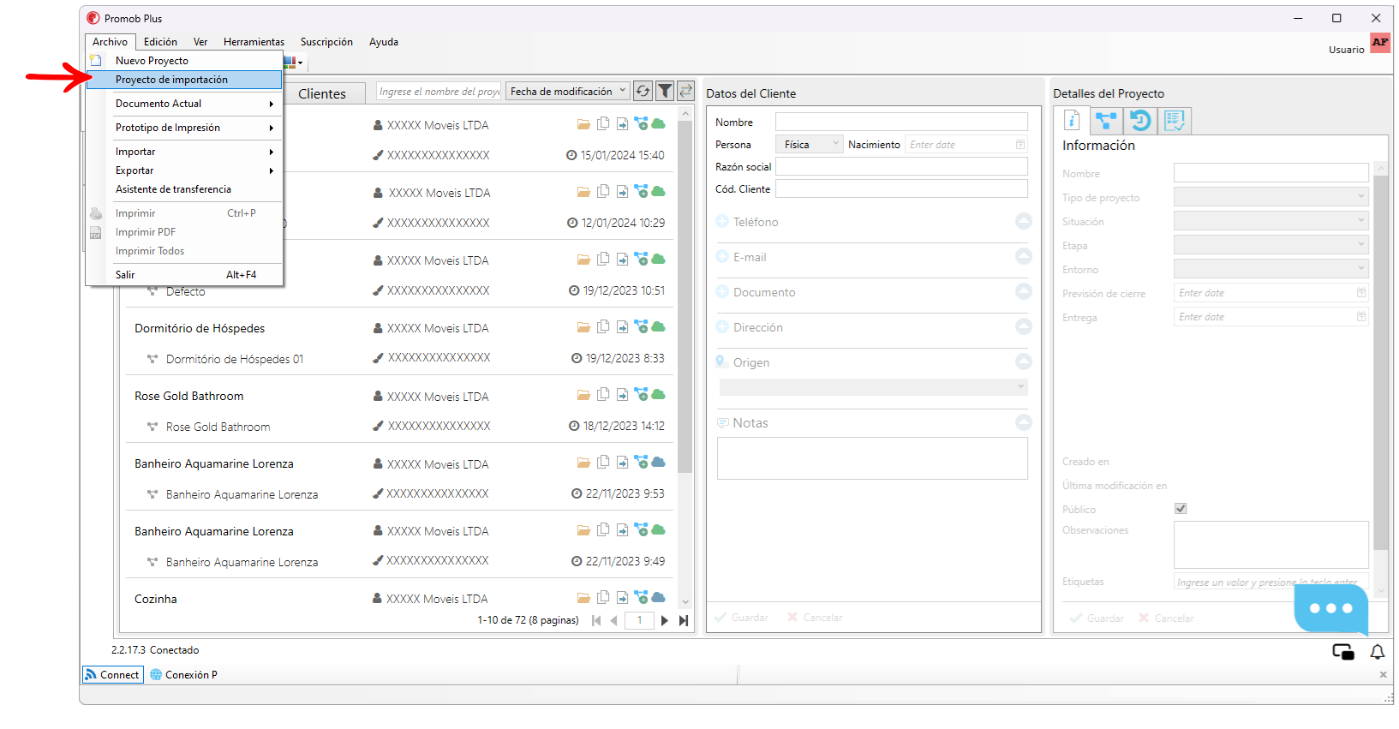
Task: Click copy icon for Rose Gold Bathroom
Action: click(x=603, y=394)
